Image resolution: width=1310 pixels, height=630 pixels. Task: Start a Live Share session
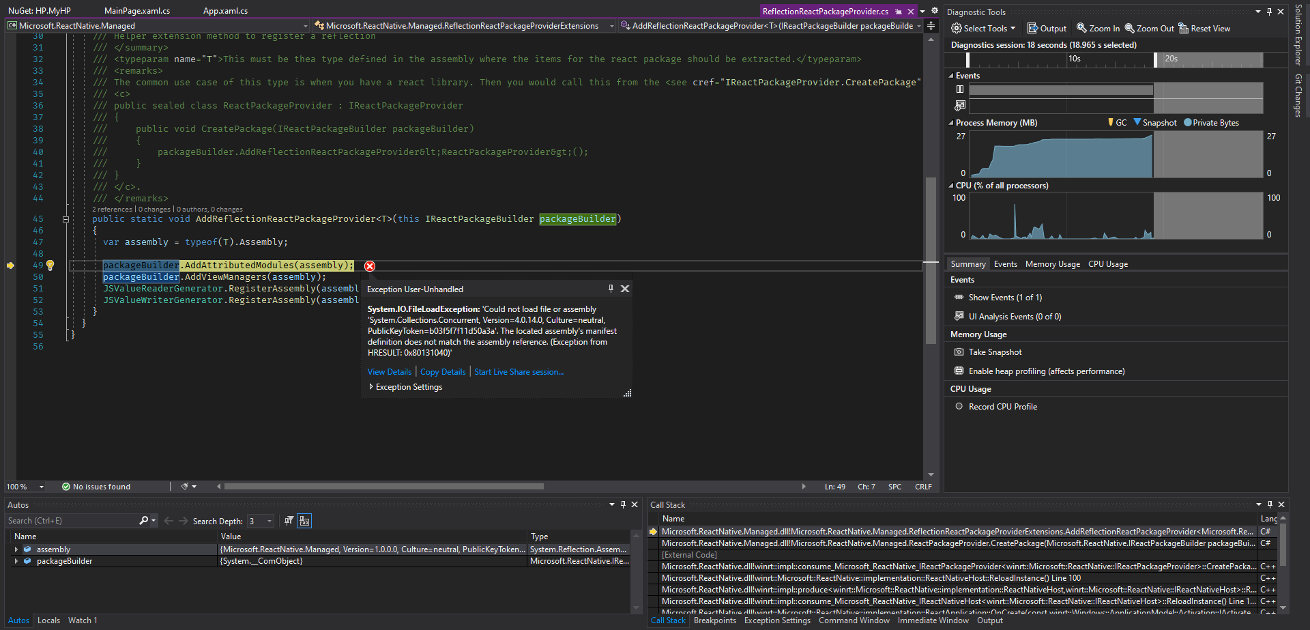[x=519, y=371]
